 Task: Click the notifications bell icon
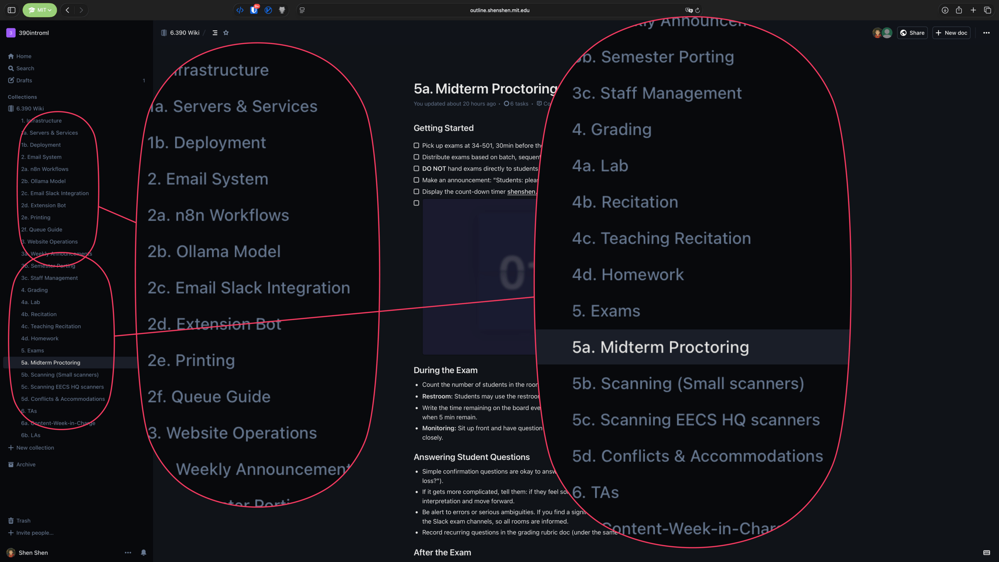[143, 552]
